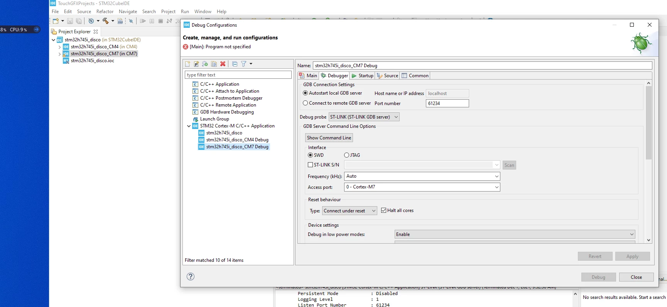Select stm32h745i_disco launch configuration
The height and width of the screenshot is (307, 667).
tap(224, 133)
